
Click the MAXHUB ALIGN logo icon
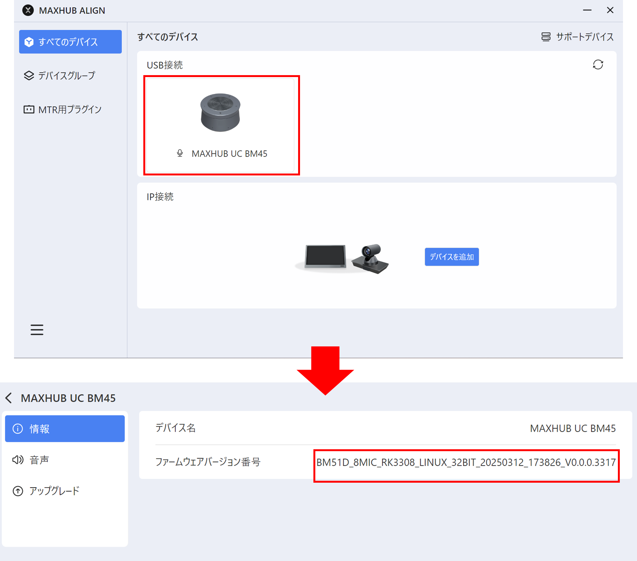pos(28,10)
